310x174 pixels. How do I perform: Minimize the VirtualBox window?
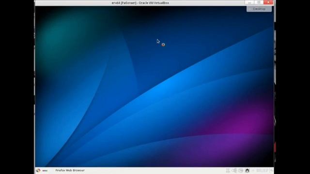(x=249, y=2)
